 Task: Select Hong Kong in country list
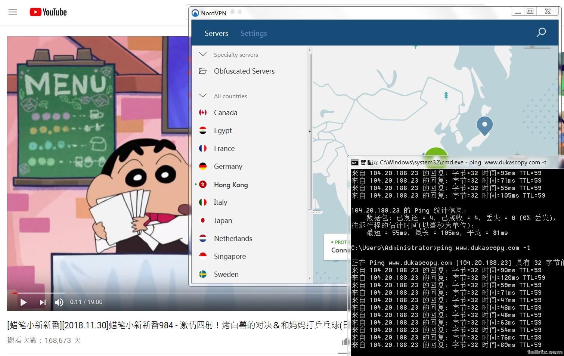click(231, 185)
